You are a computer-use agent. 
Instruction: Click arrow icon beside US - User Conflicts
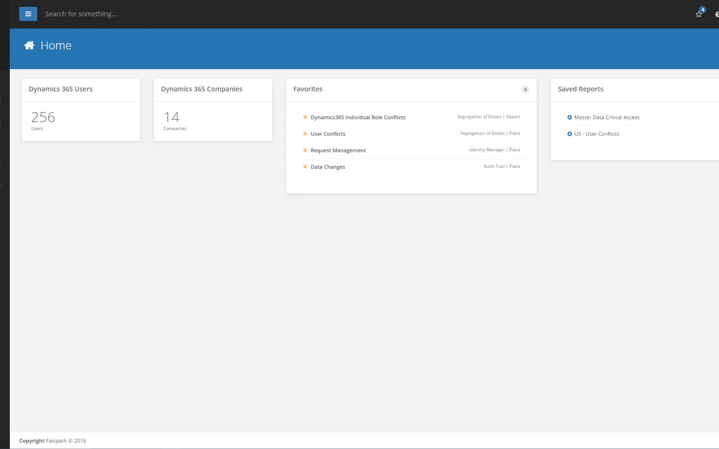point(569,134)
